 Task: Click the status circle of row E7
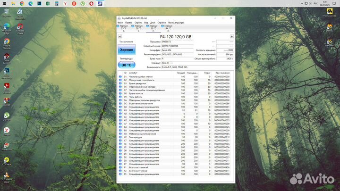pyautogui.click(x=120, y=164)
